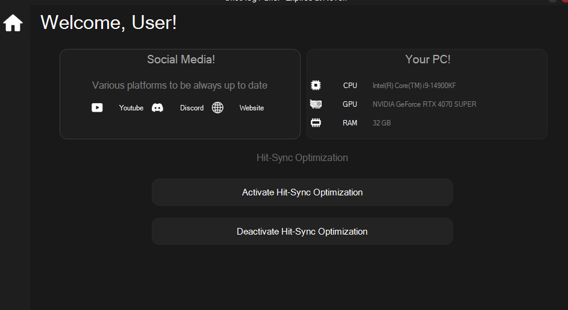Screen dimensions: 568x310
Task: Click the CPU chip icon
Action: tap(316, 85)
